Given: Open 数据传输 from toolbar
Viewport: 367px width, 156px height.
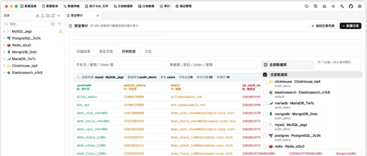Looking at the screenshot, I should [x=72, y=6].
